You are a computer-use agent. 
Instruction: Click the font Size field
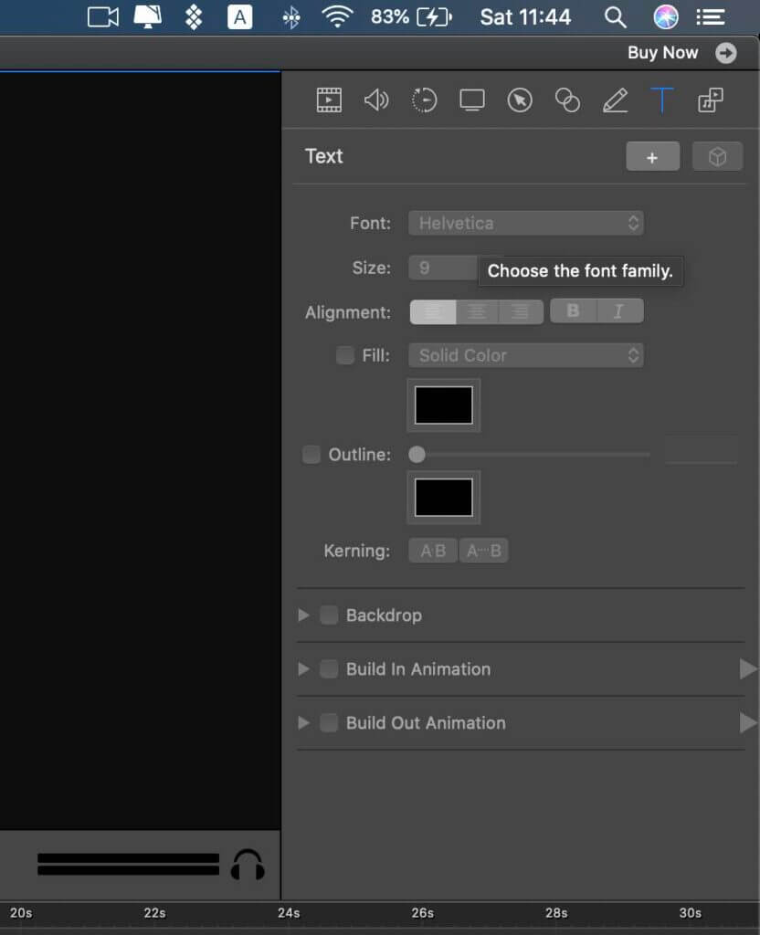click(x=443, y=268)
